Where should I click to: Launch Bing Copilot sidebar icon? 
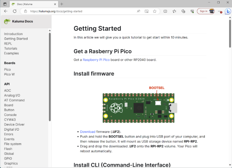coord(228,11)
